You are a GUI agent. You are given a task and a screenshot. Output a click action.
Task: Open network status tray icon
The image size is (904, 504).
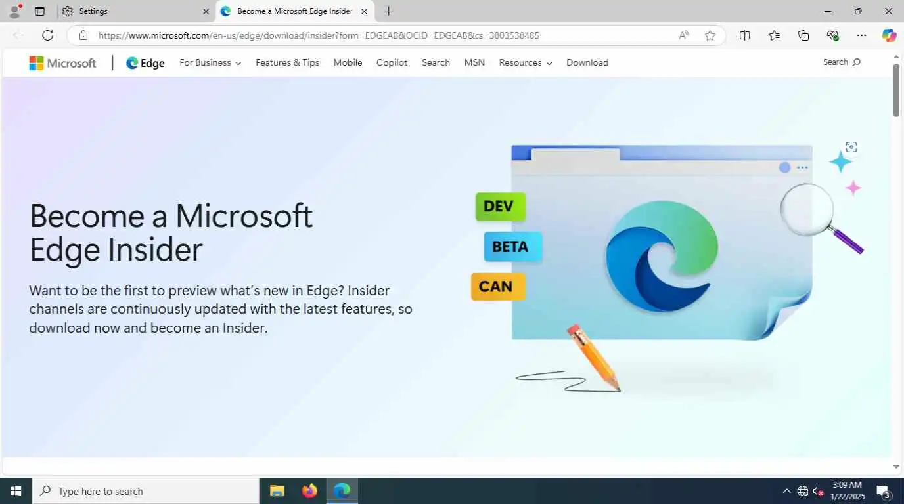[803, 491]
